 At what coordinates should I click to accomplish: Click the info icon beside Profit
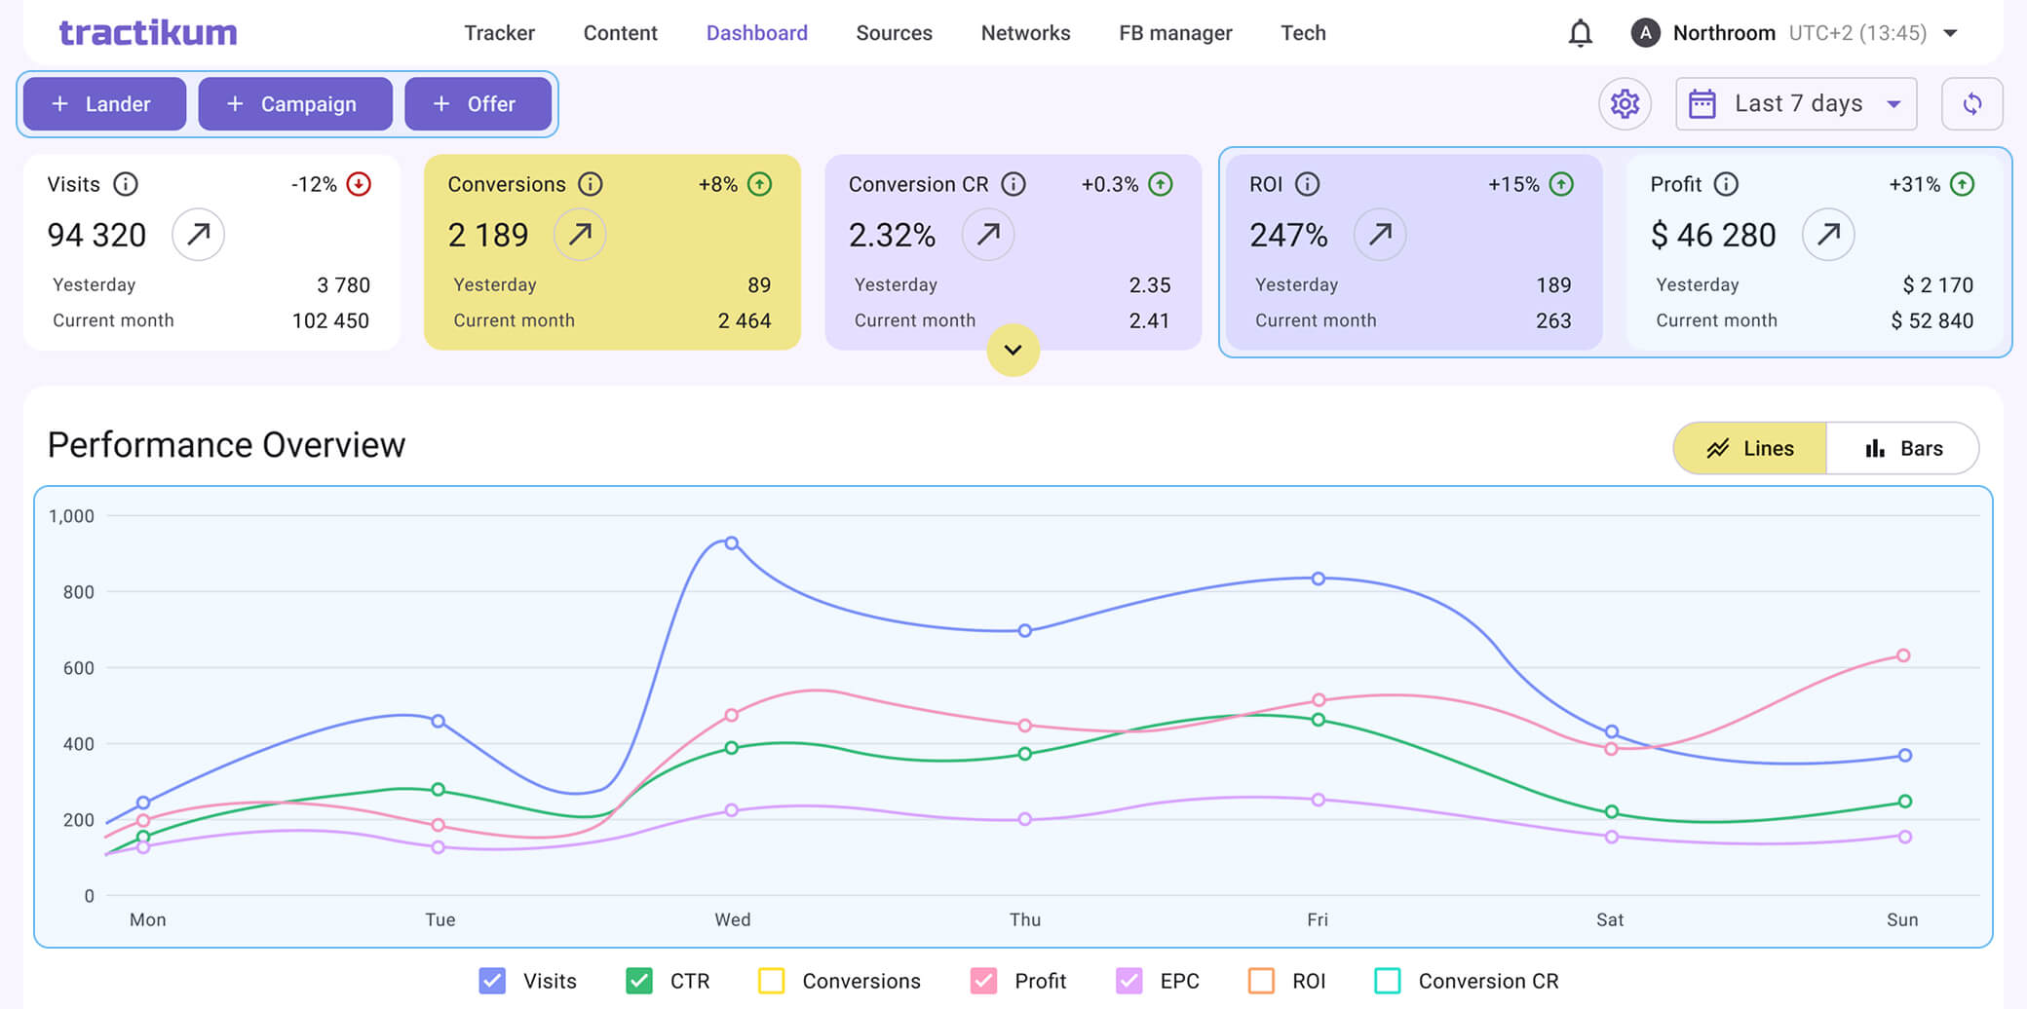1726,184
